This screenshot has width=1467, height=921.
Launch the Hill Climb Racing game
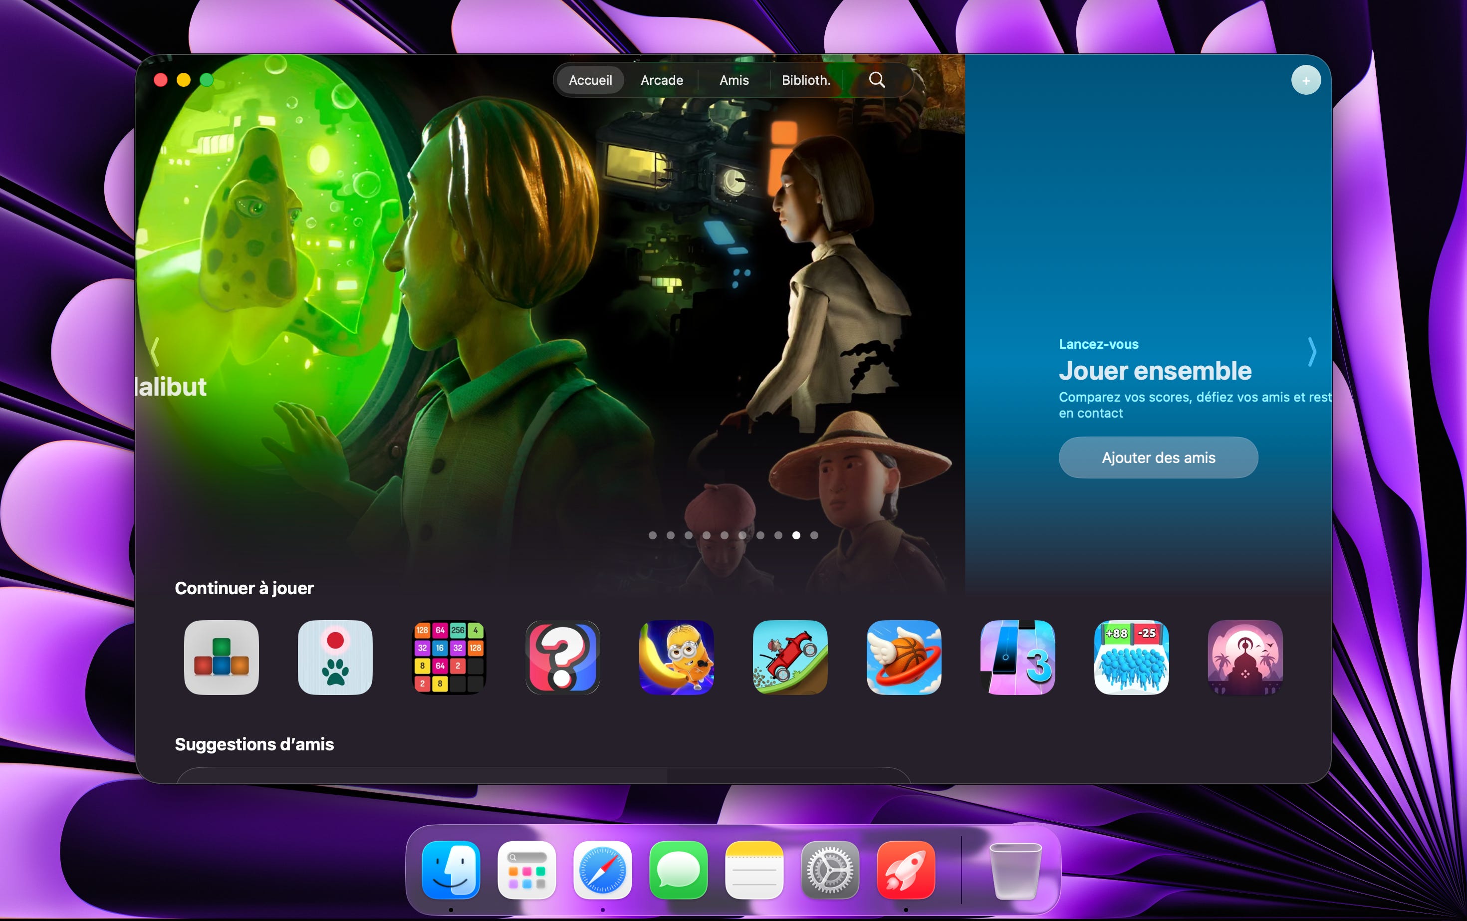coord(790,657)
